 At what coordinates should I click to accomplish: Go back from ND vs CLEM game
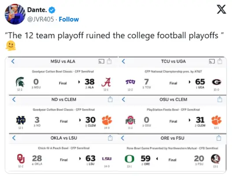tap(14, 99)
